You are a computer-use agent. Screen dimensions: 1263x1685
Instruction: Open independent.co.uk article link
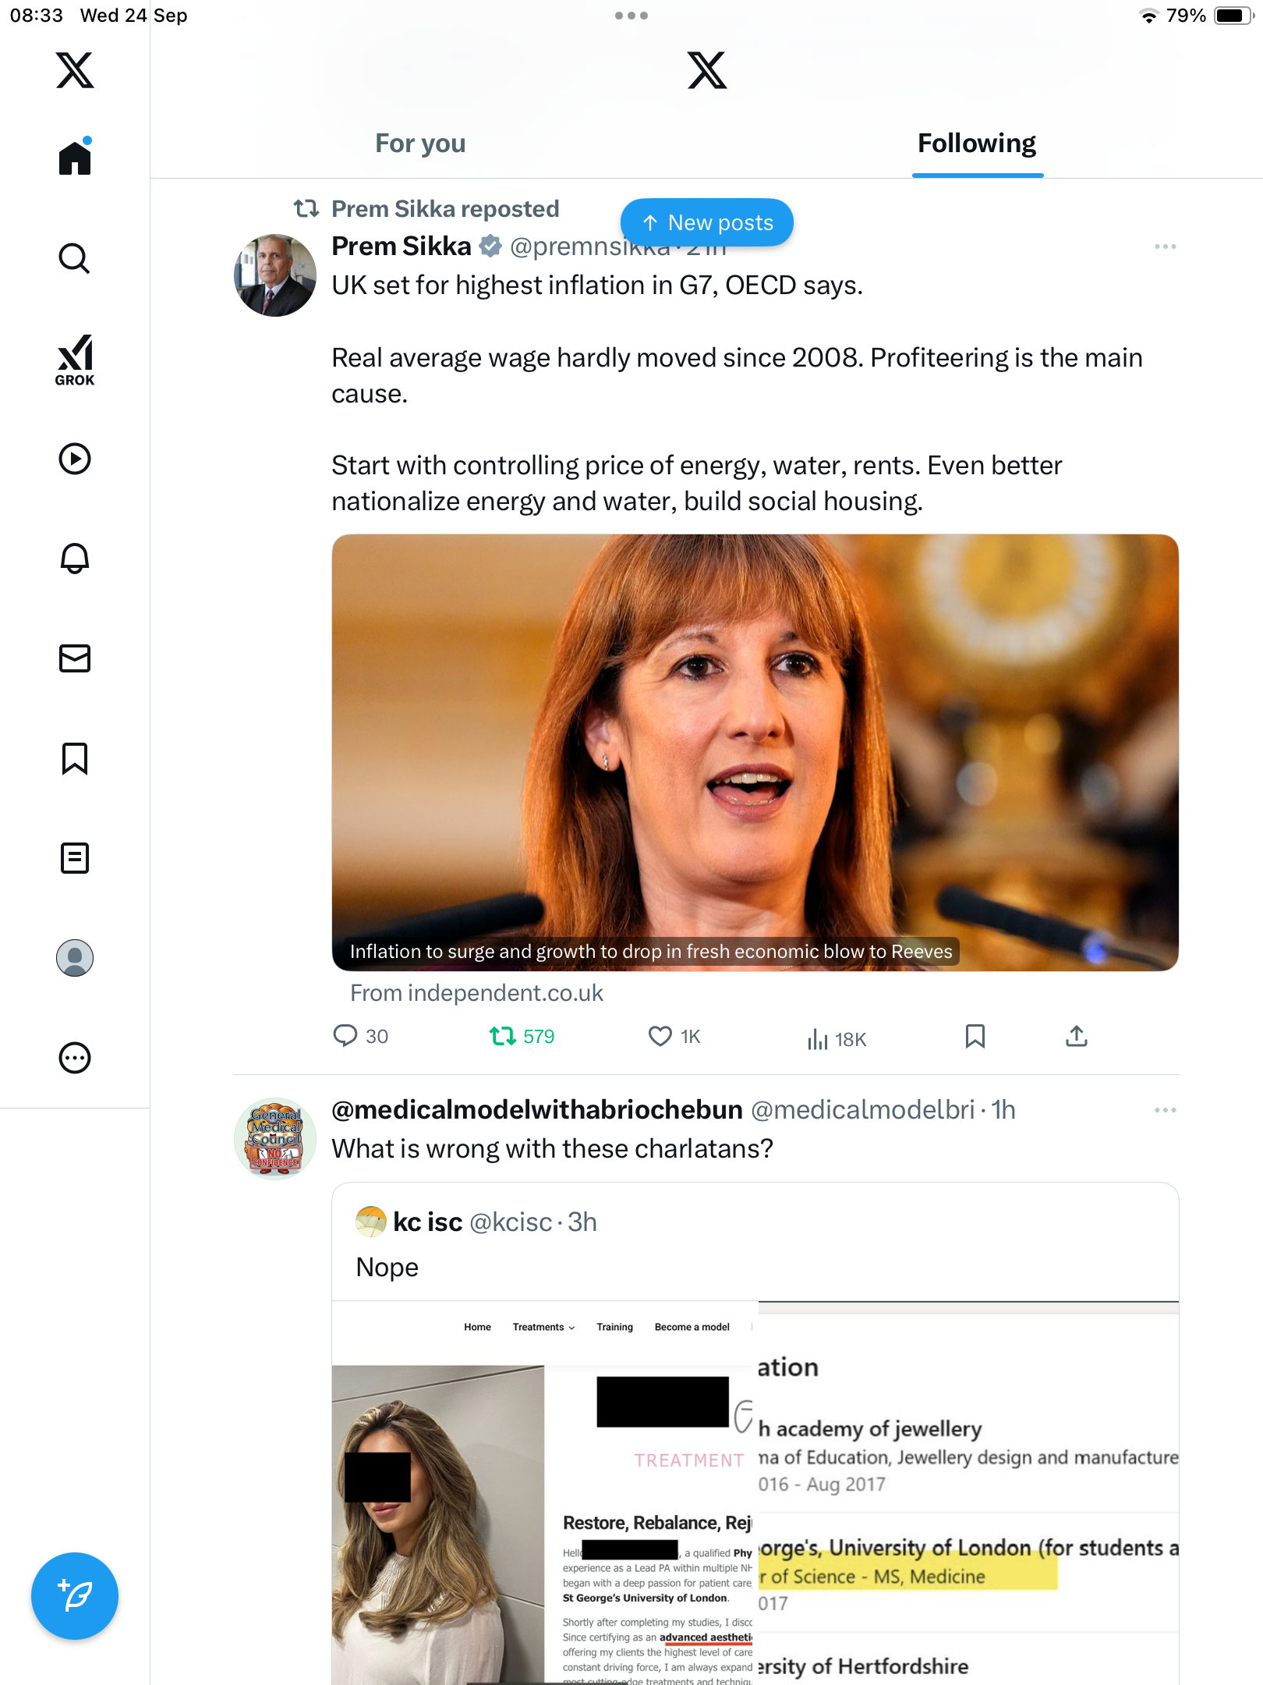[x=754, y=754]
